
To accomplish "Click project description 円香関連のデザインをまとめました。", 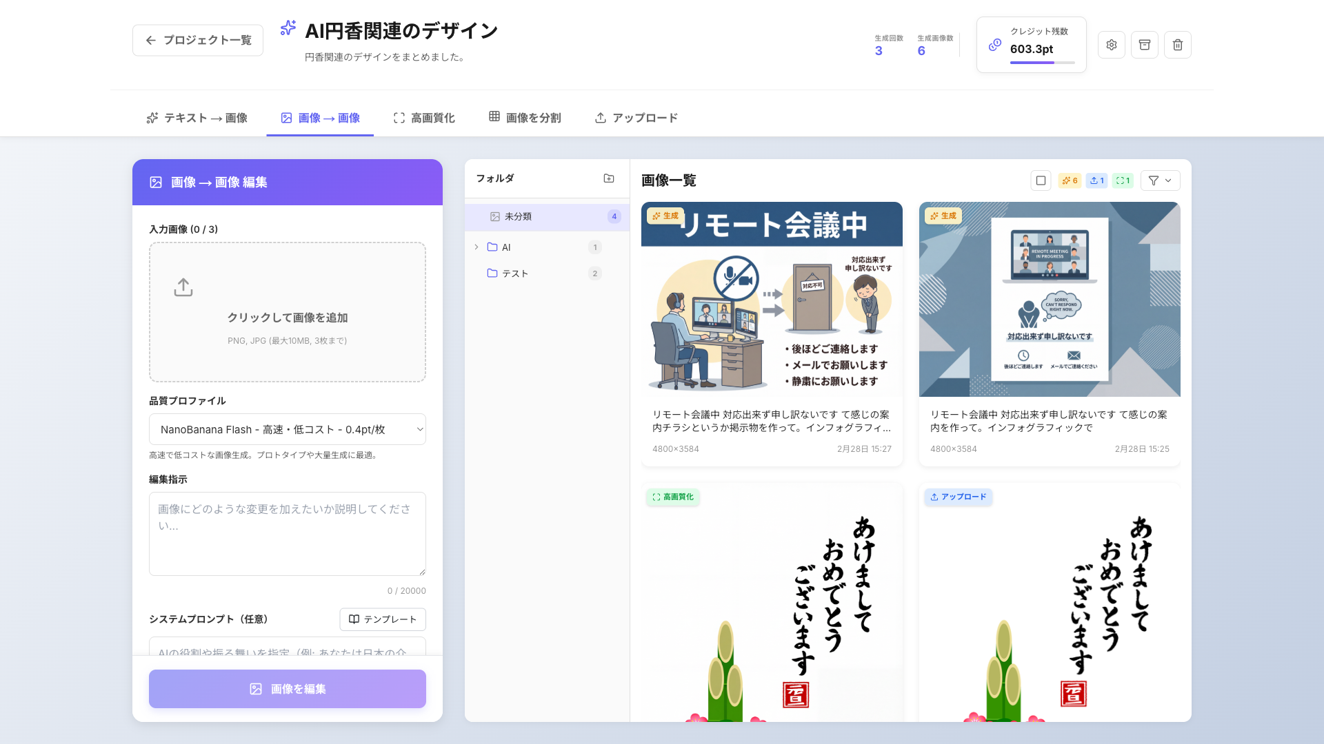I will (386, 57).
